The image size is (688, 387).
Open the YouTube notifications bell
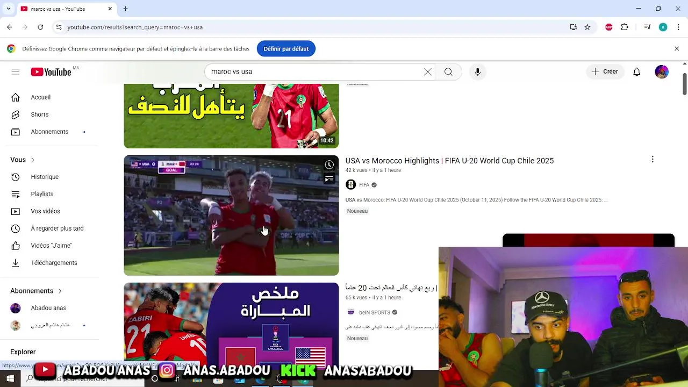tap(636, 71)
